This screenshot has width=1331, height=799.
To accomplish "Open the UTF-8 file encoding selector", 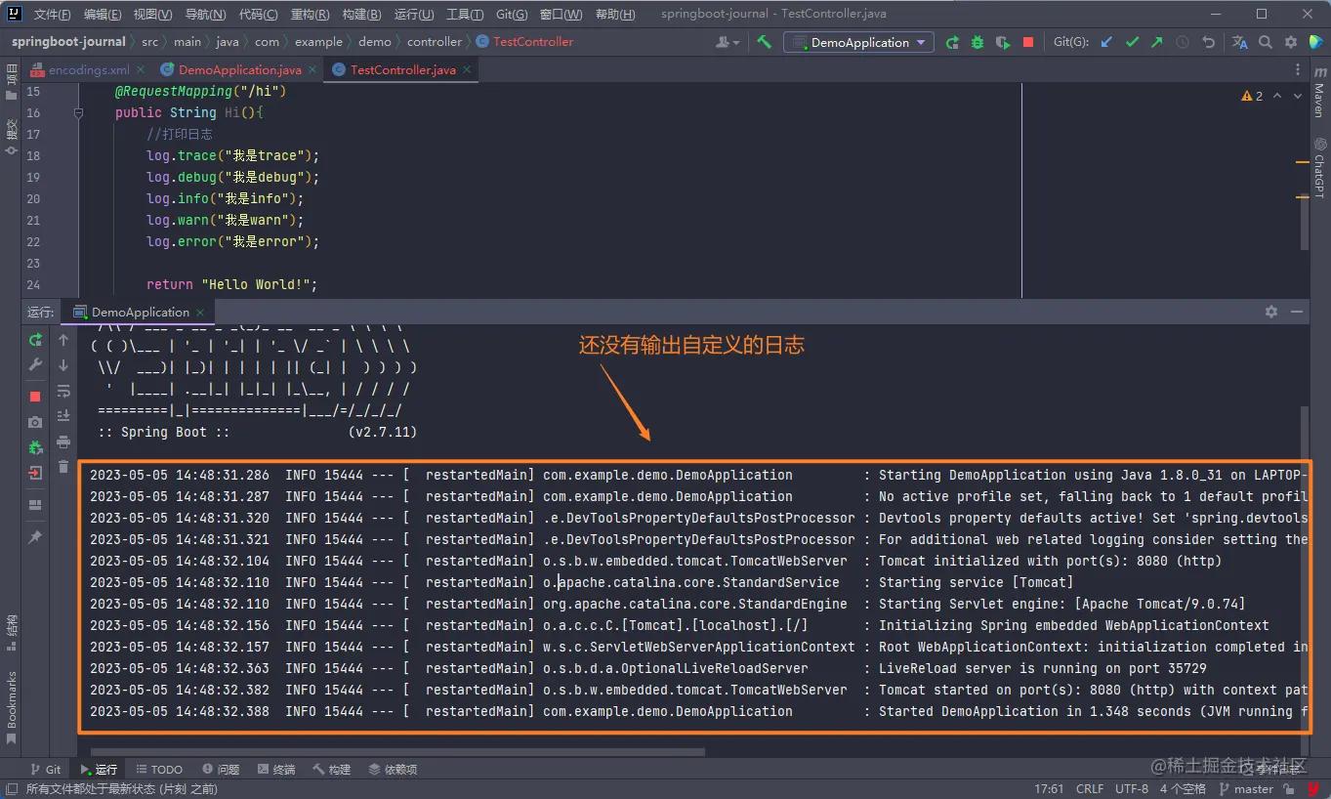I will pyautogui.click(x=1132, y=788).
